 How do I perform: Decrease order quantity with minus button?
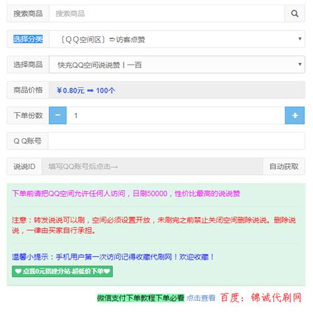click(57, 116)
